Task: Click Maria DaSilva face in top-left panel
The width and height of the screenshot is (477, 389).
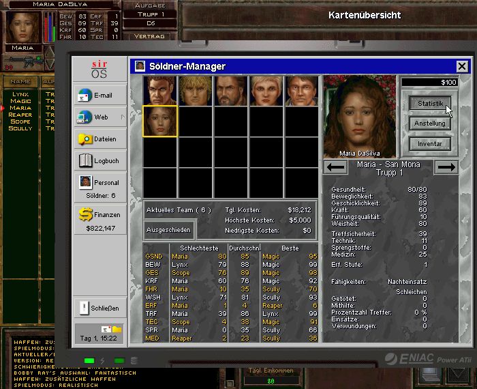Action: tap(22, 27)
